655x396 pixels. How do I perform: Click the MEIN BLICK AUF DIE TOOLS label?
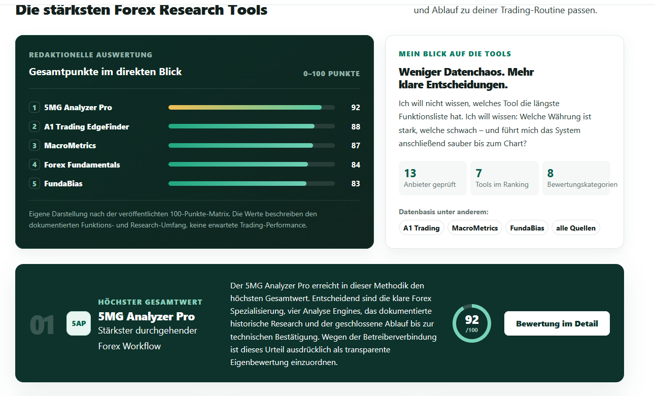pyautogui.click(x=455, y=54)
